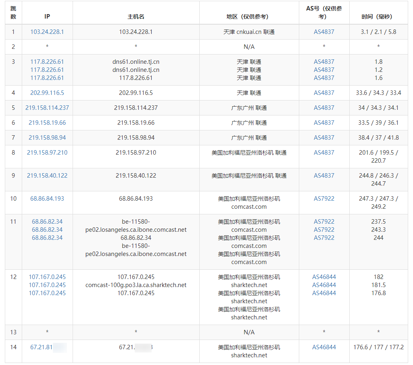
Task: Click the AS4837 link in hop 8 row
Action: pyautogui.click(x=324, y=153)
